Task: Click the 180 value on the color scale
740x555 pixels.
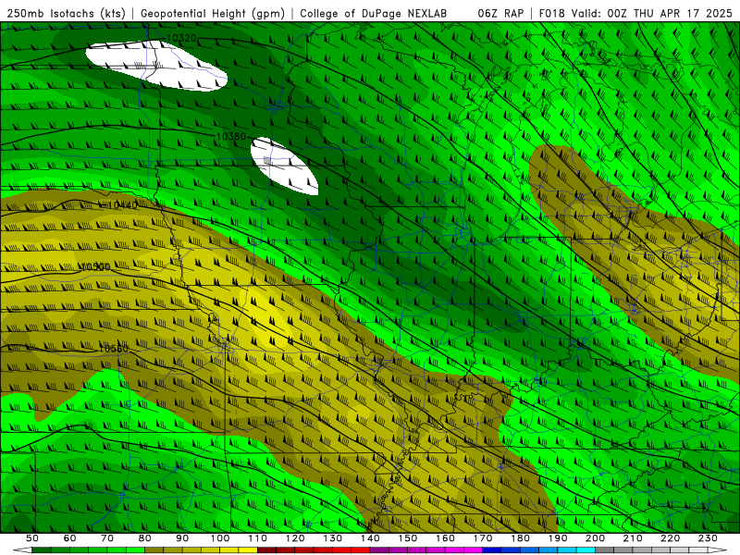Action: pyautogui.click(x=521, y=538)
